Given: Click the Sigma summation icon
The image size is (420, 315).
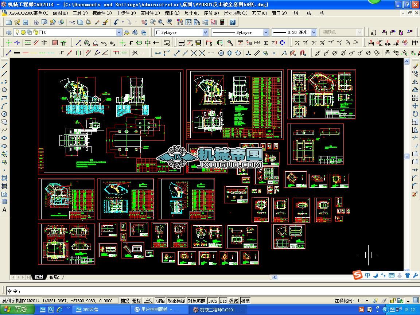Looking at the screenshot, I should click(266, 43).
